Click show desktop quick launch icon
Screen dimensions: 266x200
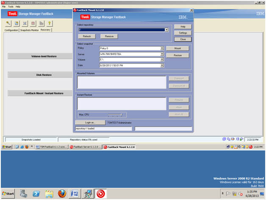(x=17, y=147)
